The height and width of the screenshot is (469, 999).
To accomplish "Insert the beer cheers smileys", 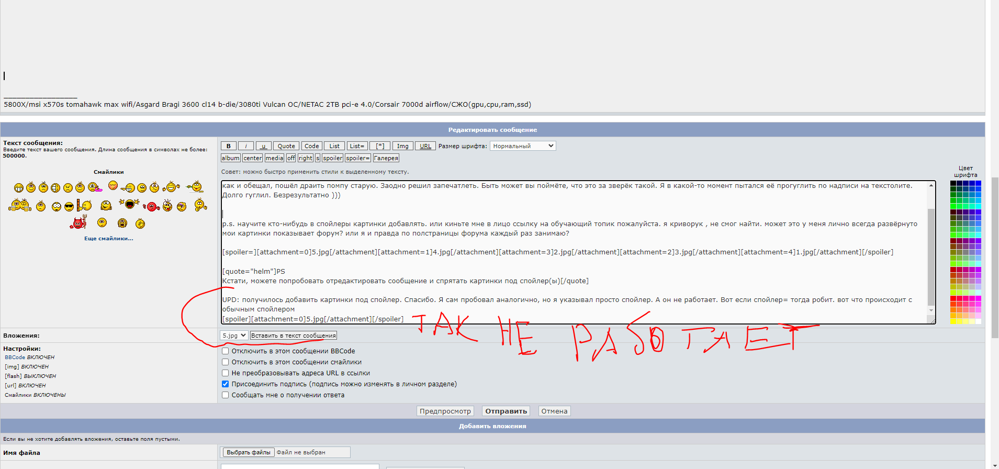I will [20, 205].
